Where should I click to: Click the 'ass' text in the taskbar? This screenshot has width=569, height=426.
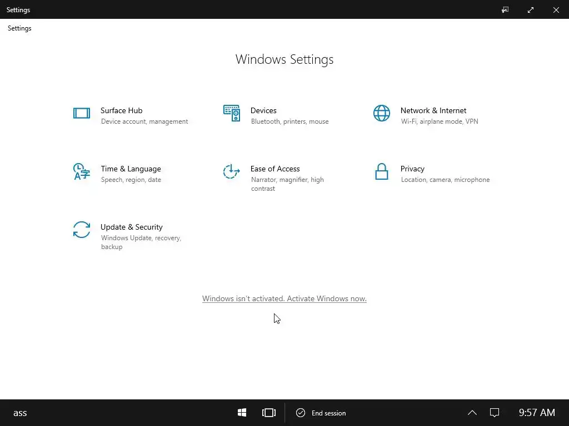(20, 413)
